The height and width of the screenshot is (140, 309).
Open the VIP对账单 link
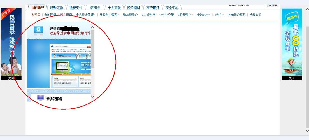148,15
